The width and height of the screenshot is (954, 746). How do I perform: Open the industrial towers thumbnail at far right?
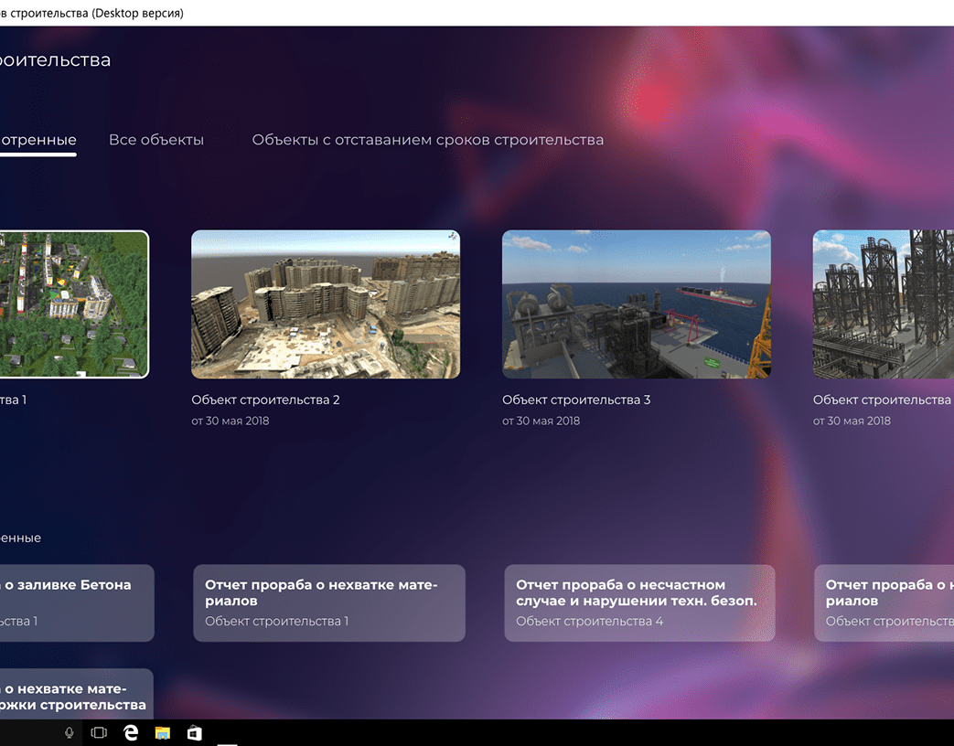(884, 304)
